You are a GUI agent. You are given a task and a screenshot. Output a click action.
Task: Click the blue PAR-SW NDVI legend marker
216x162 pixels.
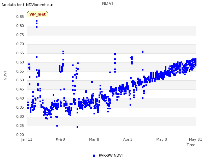[94, 156]
